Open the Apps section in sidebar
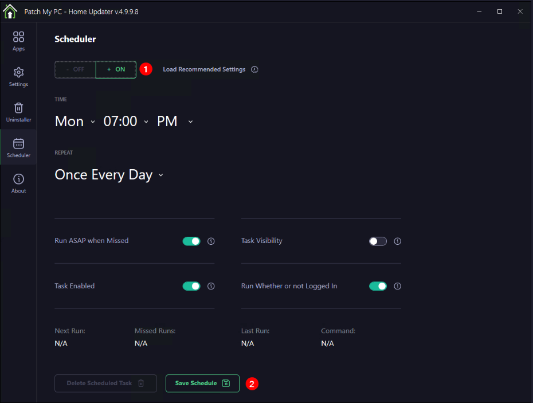This screenshot has width=533, height=403. tap(18, 41)
